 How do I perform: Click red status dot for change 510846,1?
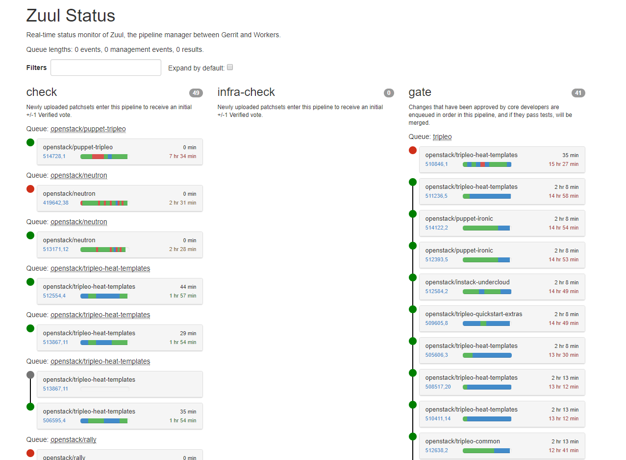tap(413, 150)
